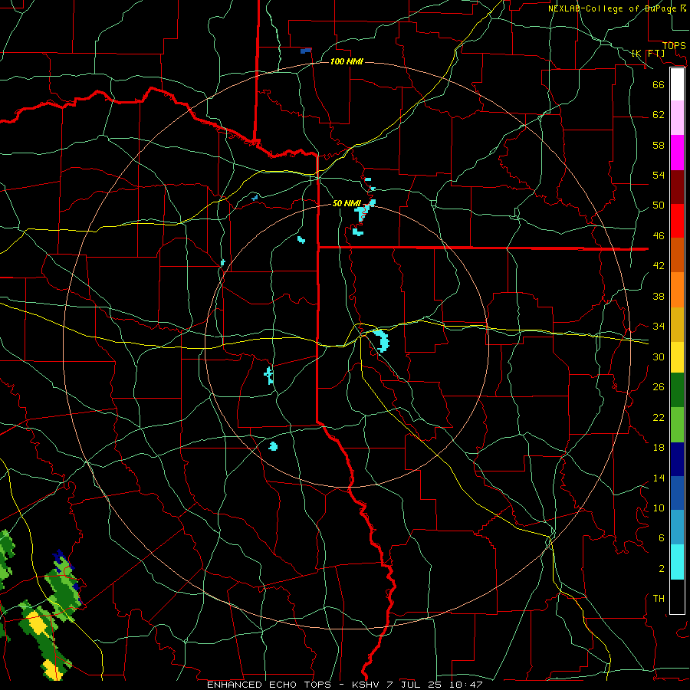690x690 pixels.
Task: Click the legend value 50
Action: (659, 205)
